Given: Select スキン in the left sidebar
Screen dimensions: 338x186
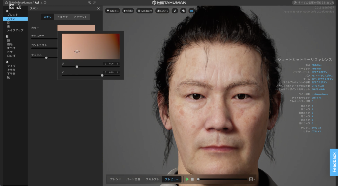Looking at the screenshot, I should click(x=15, y=19).
